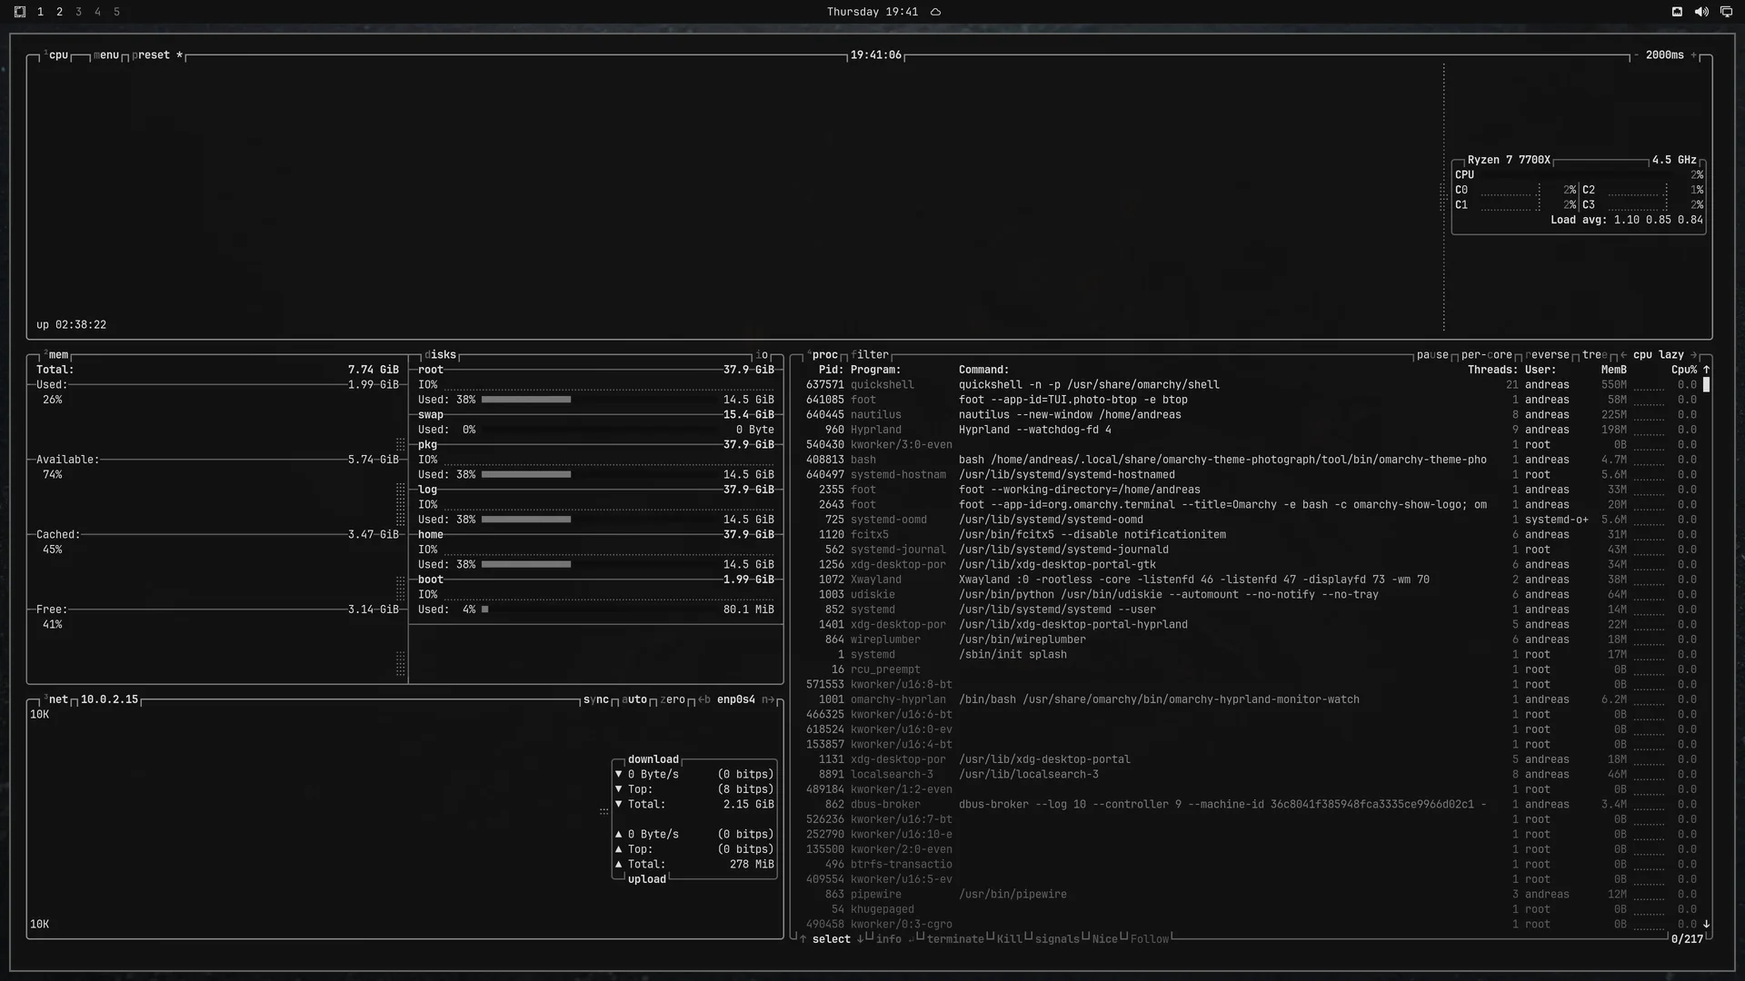Switch to workspace 2

click(x=59, y=12)
